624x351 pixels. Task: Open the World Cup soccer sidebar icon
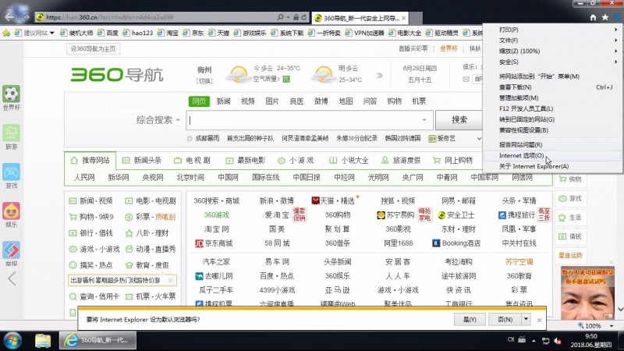tap(11, 94)
